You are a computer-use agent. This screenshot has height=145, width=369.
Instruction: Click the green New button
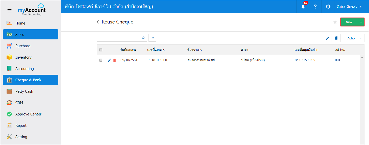[349, 22]
